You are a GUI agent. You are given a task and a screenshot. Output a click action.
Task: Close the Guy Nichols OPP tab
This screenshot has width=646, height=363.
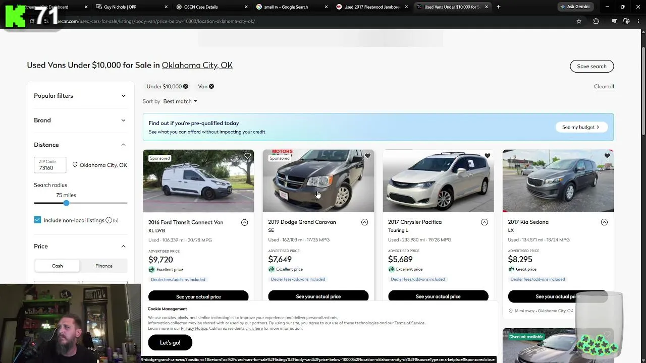click(x=167, y=7)
